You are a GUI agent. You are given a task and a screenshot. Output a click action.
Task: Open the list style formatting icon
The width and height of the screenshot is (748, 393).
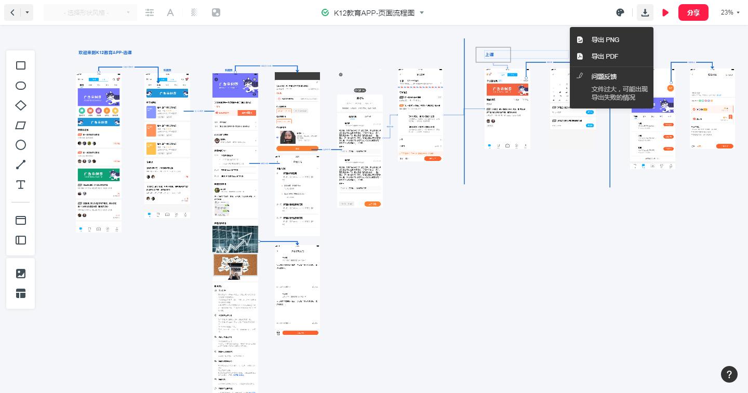(x=150, y=12)
